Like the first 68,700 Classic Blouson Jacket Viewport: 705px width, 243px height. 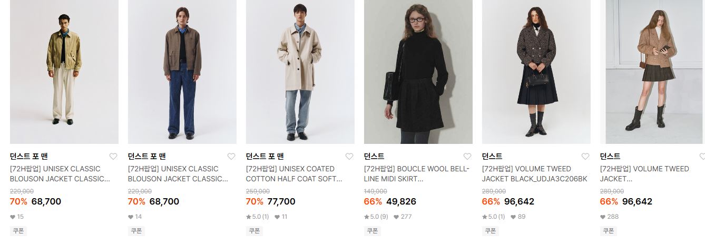pyautogui.click(x=113, y=157)
